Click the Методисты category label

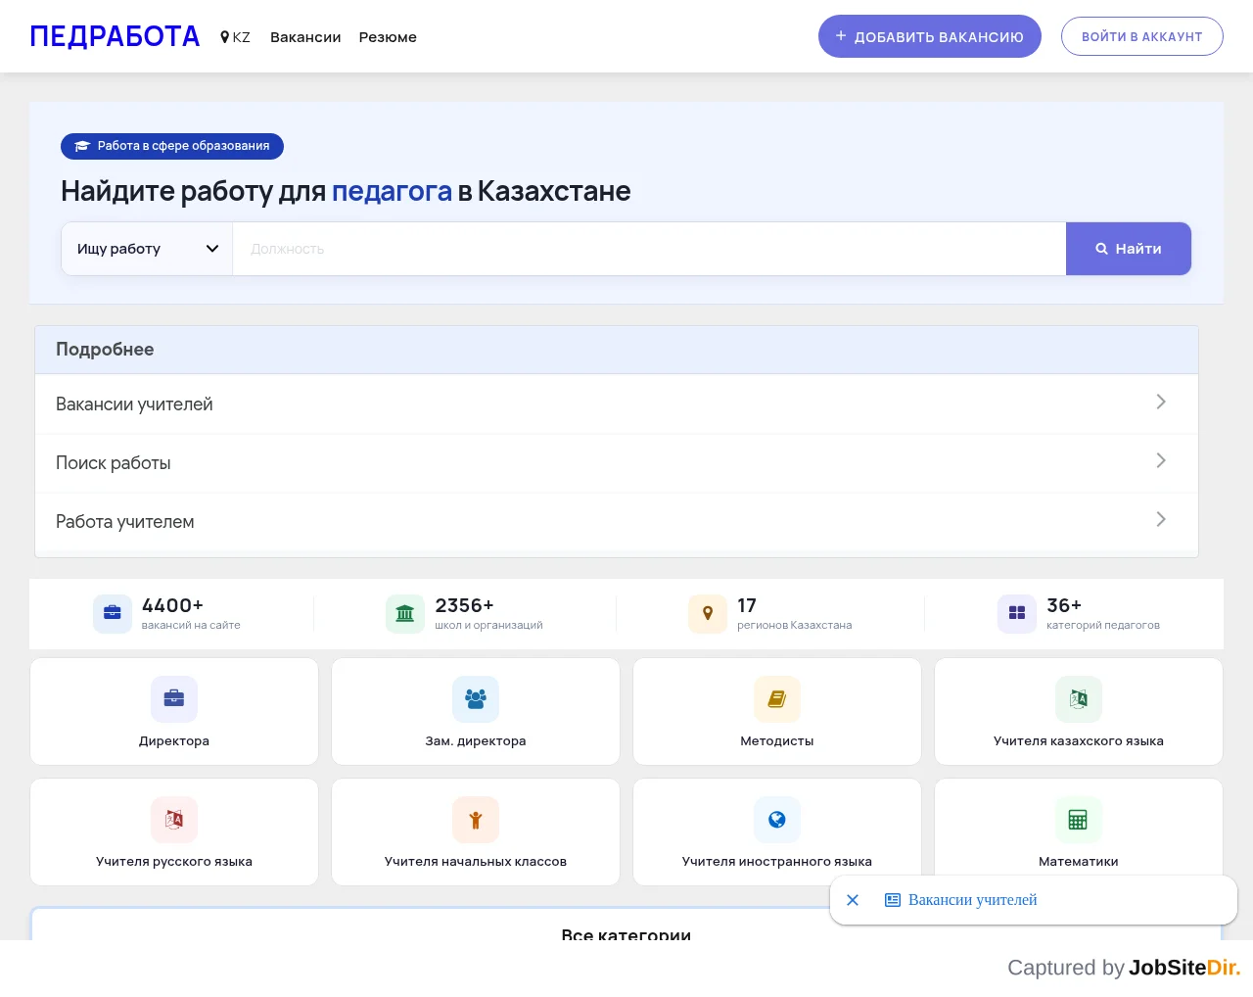coord(777,741)
